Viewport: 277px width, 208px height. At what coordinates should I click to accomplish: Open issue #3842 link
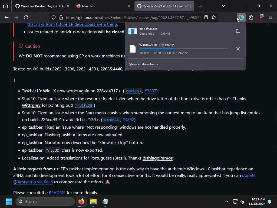click(x=128, y=119)
